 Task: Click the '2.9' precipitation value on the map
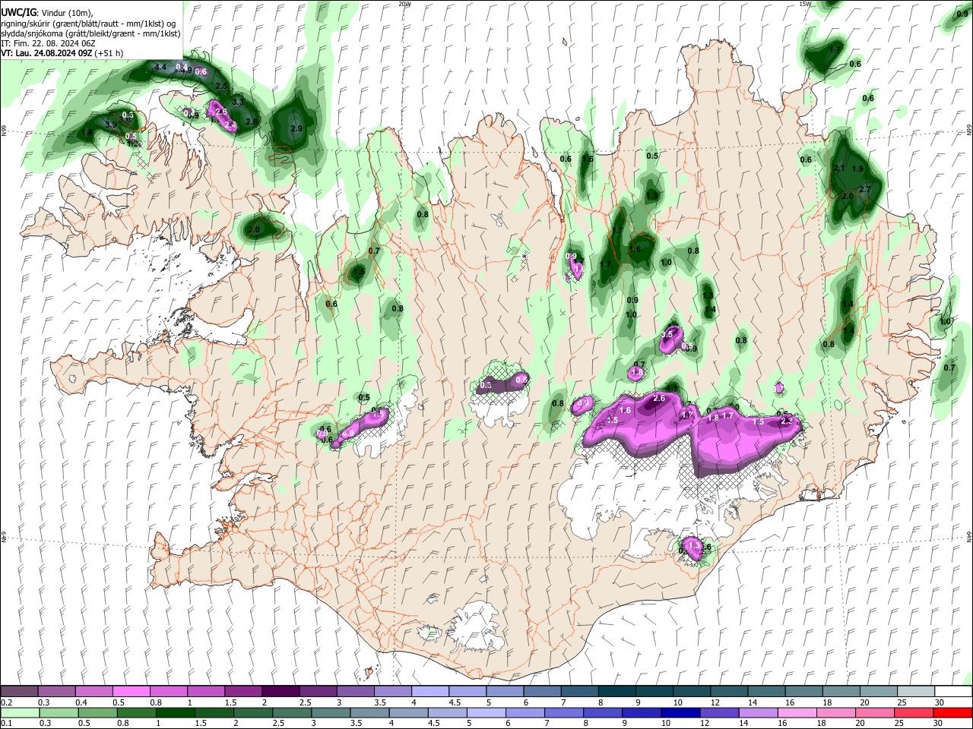point(296,129)
